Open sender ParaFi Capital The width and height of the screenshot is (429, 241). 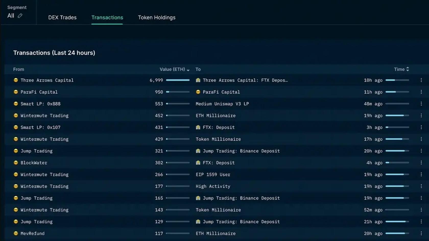tap(39, 92)
